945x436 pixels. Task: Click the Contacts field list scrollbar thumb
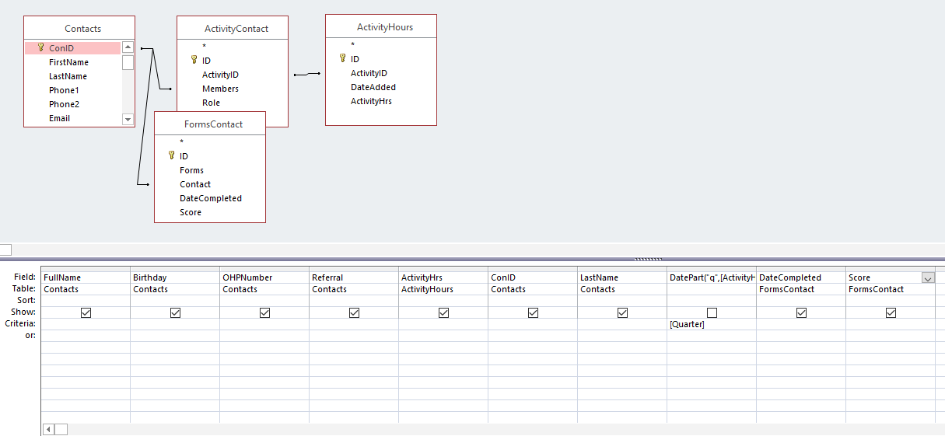click(x=128, y=62)
